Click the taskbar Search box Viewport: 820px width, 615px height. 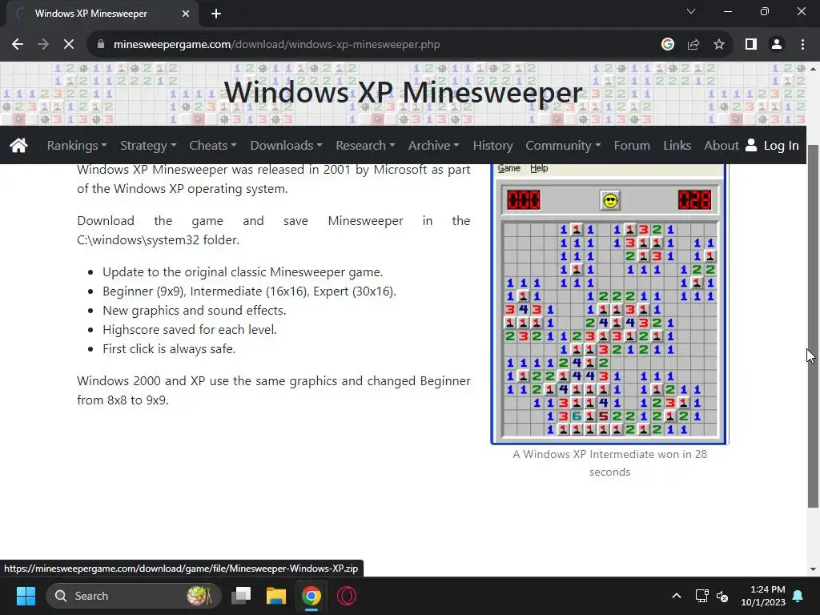click(134, 596)
